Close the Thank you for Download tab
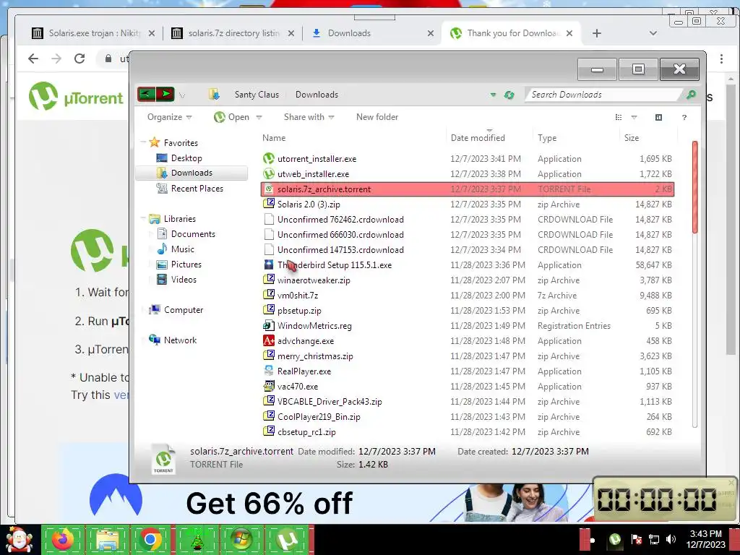The width and height of the screenshot is (740, 555). point(569,33)
